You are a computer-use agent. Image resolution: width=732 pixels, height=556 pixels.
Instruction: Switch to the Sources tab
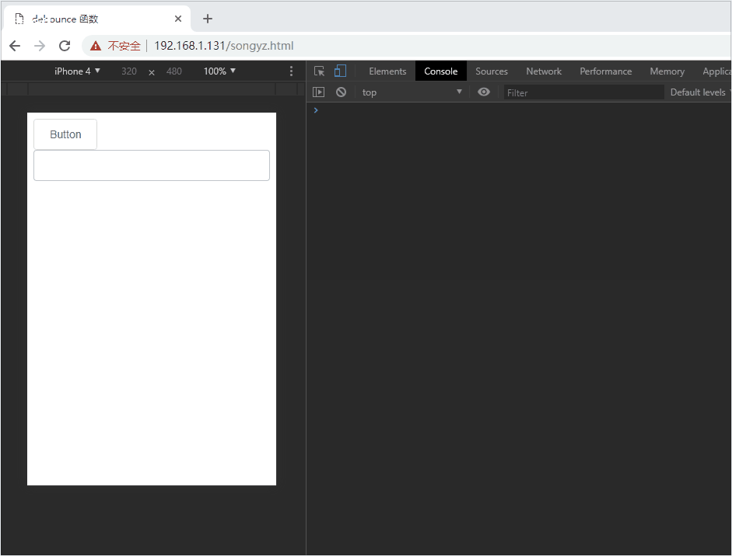492,71
